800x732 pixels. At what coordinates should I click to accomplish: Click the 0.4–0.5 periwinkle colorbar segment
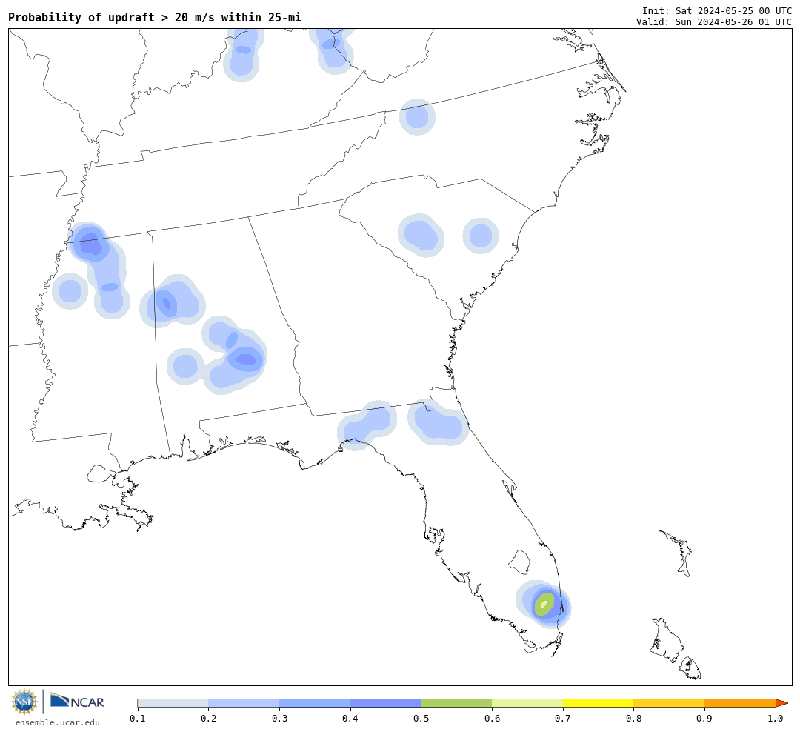tap(386, 703)
